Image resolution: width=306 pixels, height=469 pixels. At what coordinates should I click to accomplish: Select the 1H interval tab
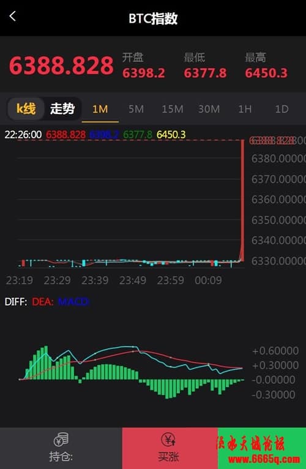pos(245,109)
